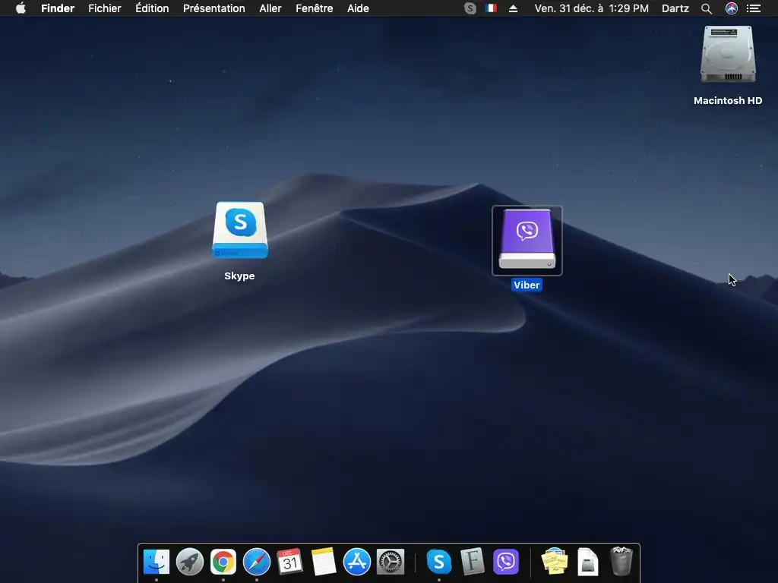Open the App Store in Dock
The image size is (778, 583).
pos(357,562)
